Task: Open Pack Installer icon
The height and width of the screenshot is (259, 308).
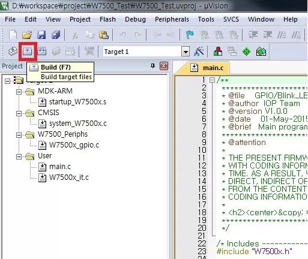Action: (x=261, y=52)
